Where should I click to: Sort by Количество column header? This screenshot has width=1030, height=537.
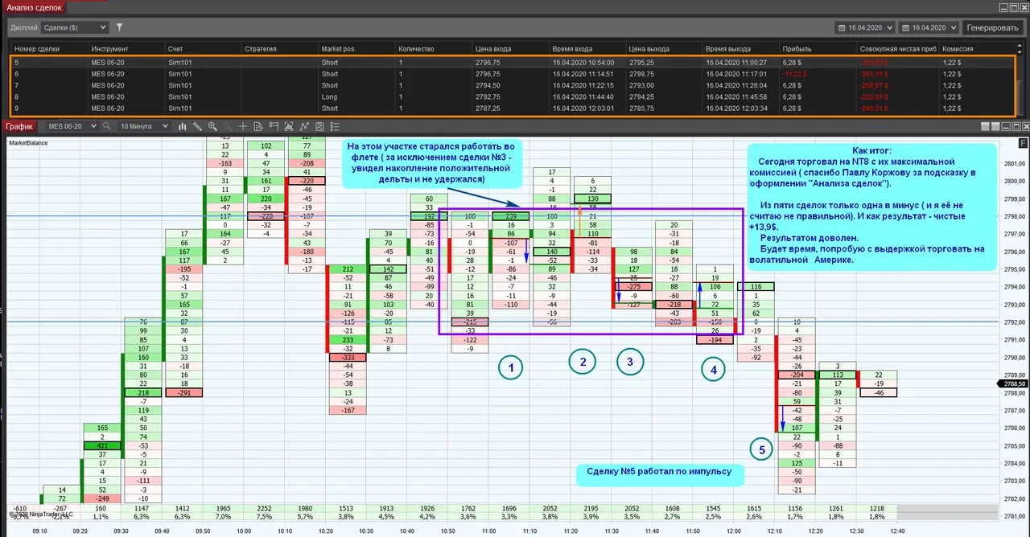tap(432, 48)
